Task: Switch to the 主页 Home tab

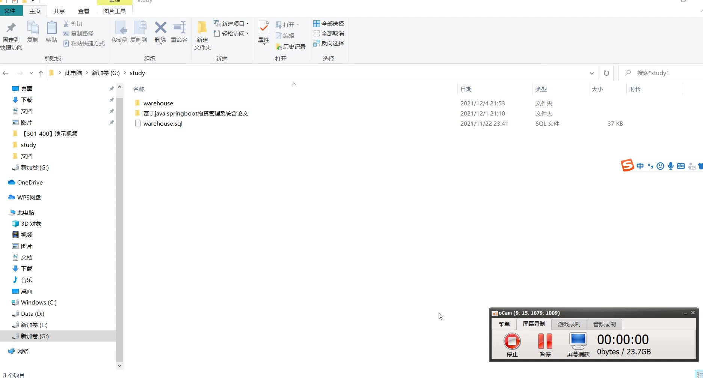Action: click(35, 11)
